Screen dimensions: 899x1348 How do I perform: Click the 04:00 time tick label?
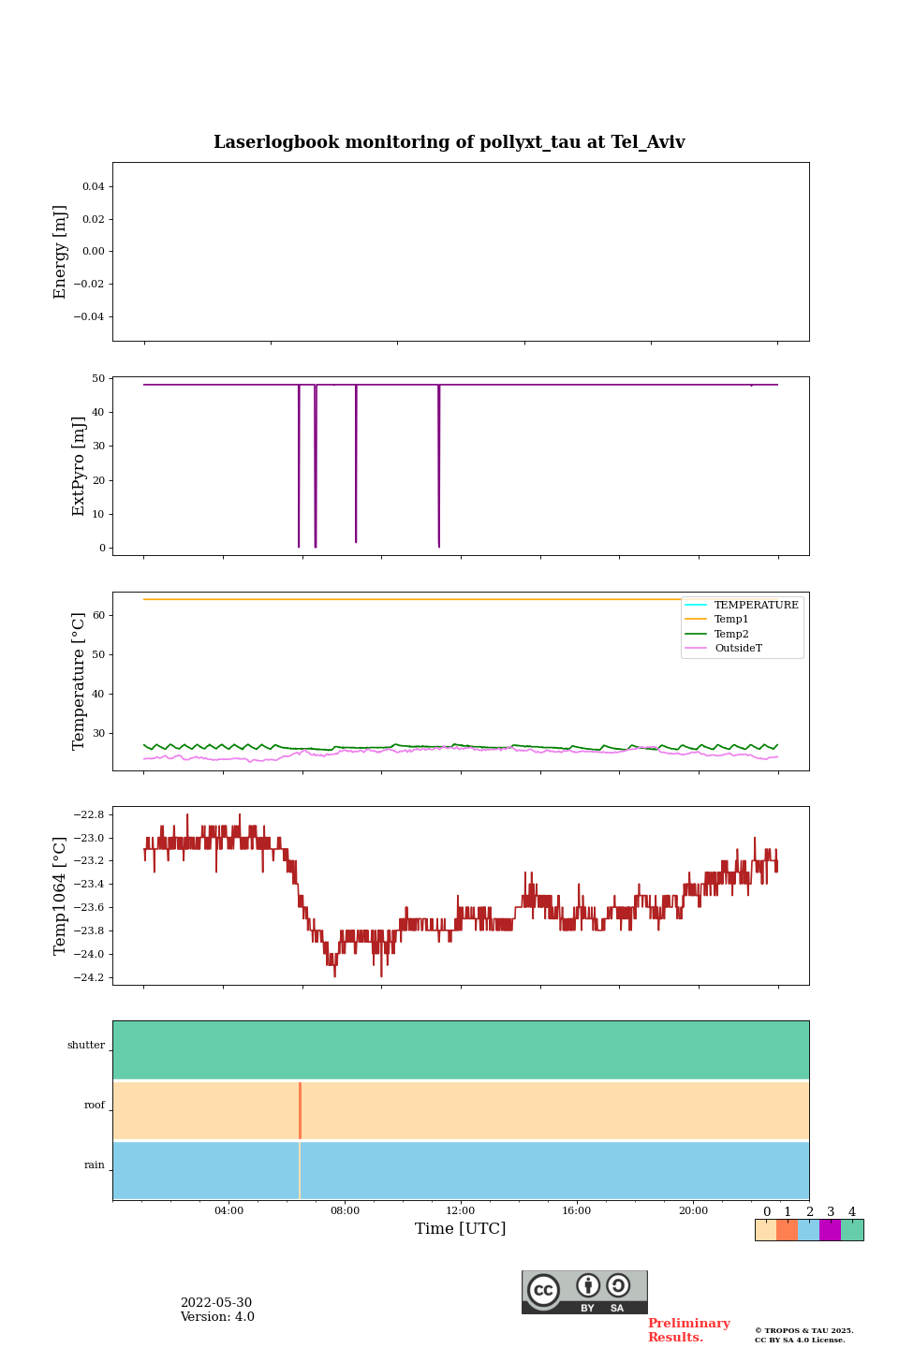click(228, 1210)
